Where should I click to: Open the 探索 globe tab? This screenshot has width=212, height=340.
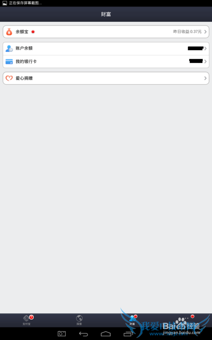click(79, 320)
